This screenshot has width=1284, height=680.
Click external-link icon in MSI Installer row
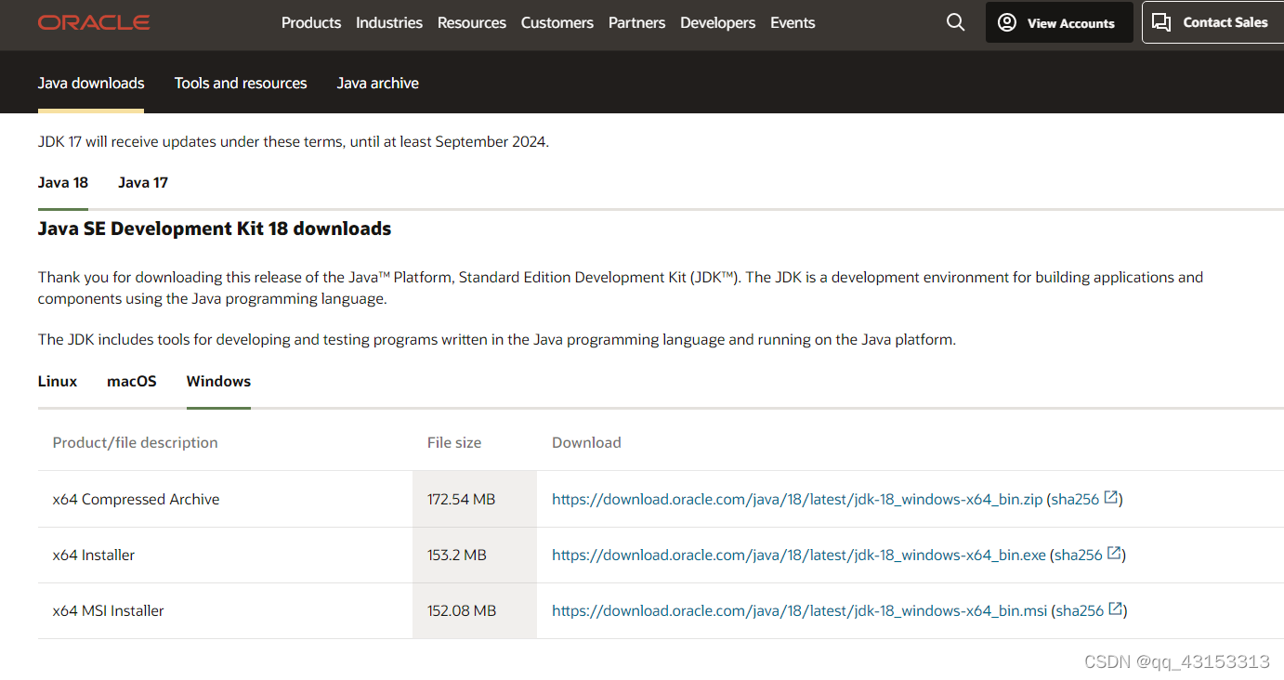(1116, 609)
